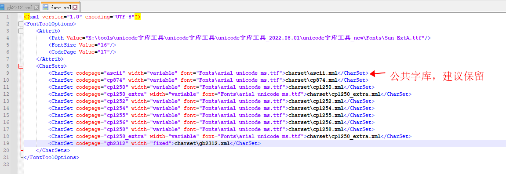This screenshot has height=174, width=506.
Task: Click the charset\cp1258_extra.xml text
Action: [344, 137]
